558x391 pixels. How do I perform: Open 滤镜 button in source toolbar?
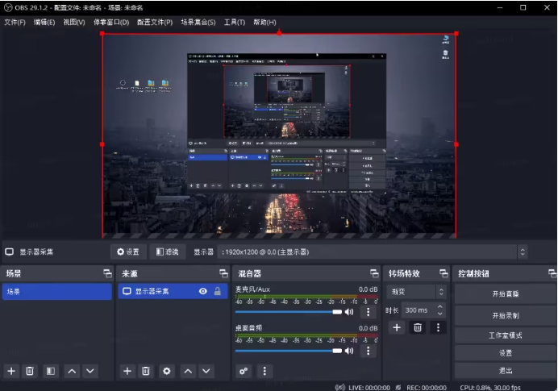167,252
